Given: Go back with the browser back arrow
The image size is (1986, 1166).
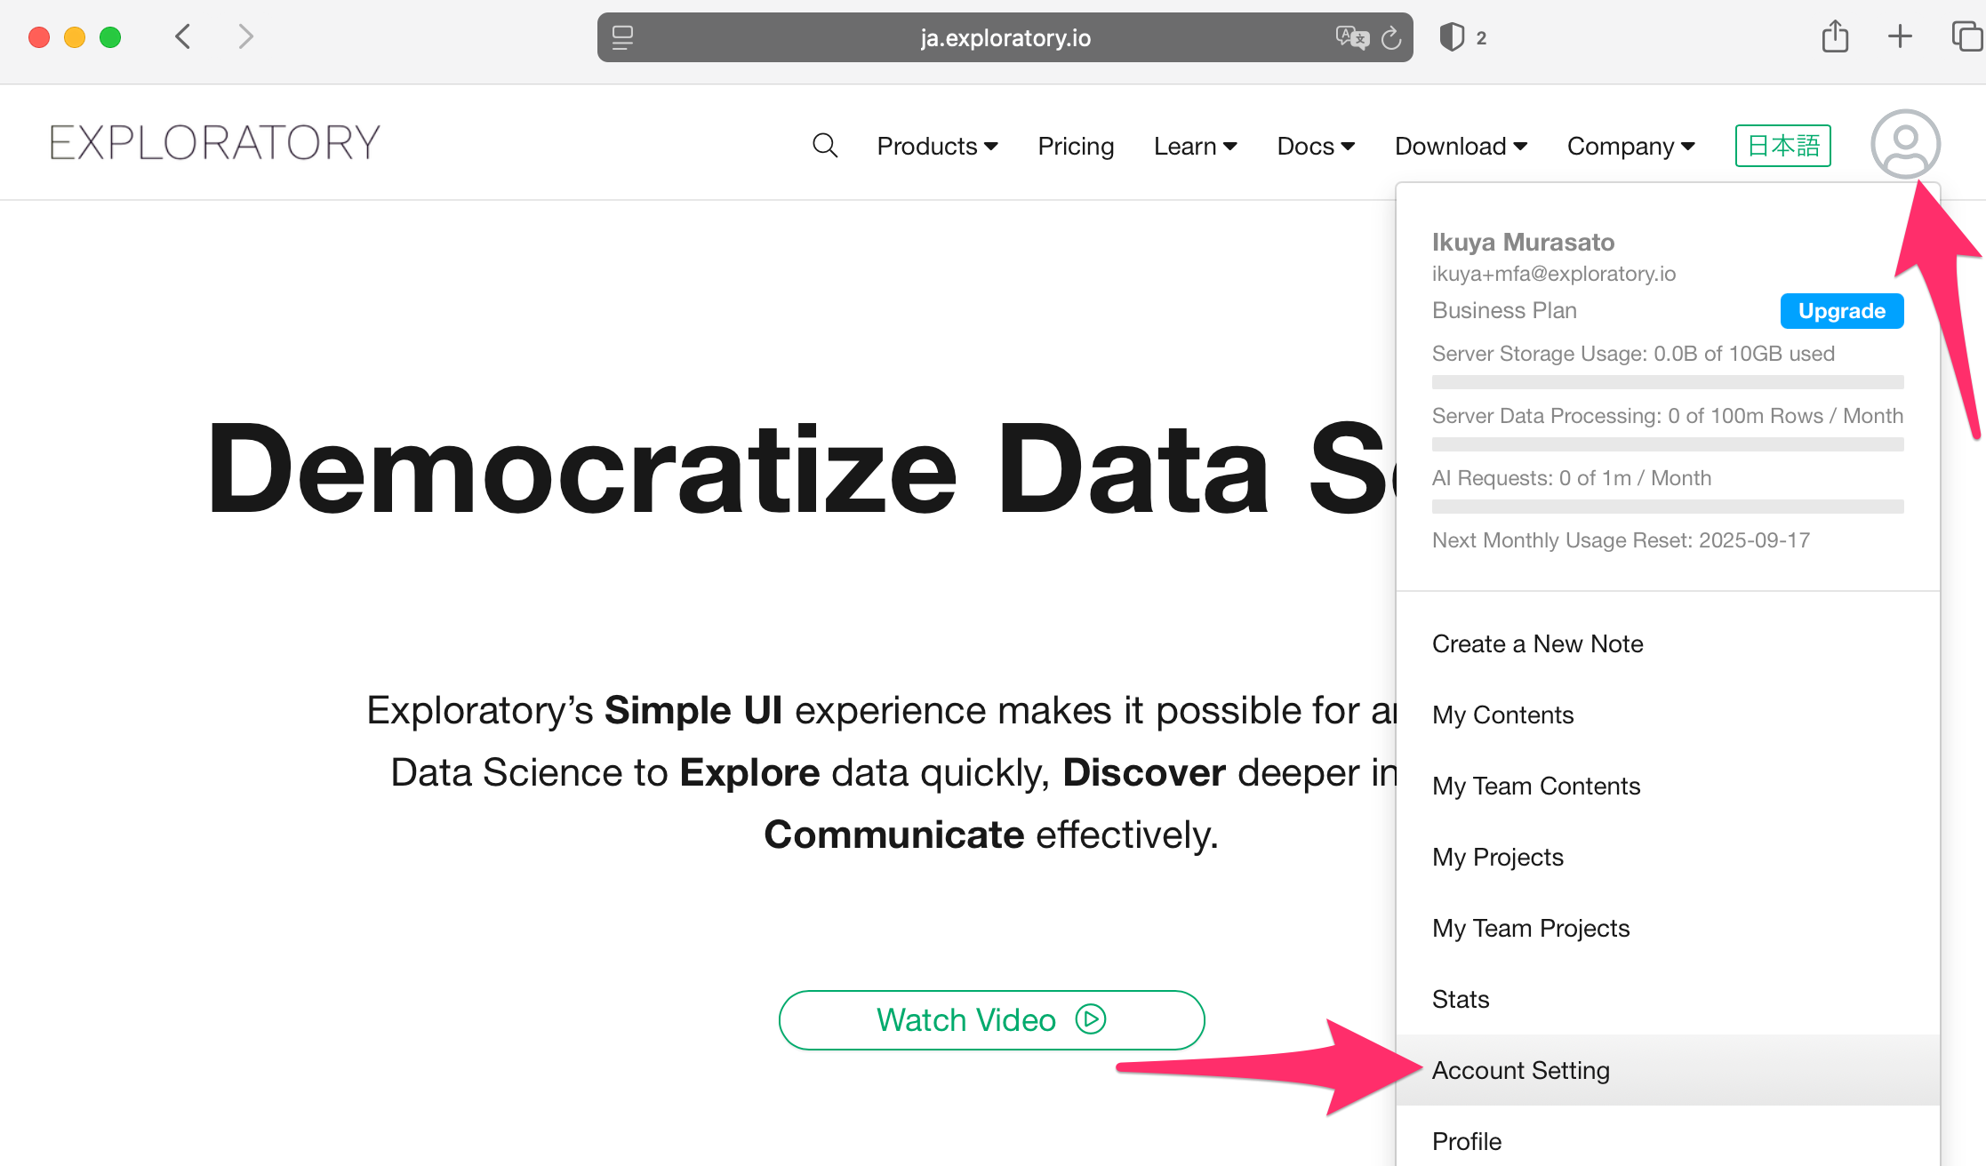Looking at the screenshot, I should [183, 36].
